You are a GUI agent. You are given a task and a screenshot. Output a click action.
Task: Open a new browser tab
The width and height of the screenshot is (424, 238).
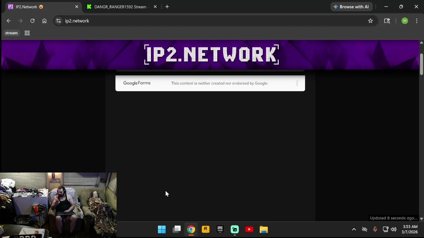(167, 7)
